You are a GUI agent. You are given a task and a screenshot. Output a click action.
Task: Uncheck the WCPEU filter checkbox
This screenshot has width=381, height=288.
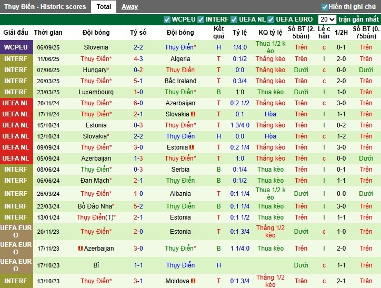[x=167, y=19]
